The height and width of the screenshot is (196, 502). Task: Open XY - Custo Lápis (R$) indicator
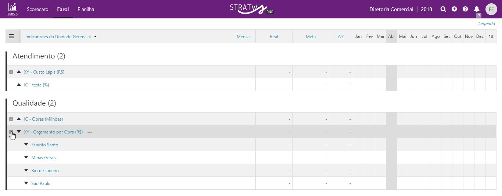[x=44, y=72]
